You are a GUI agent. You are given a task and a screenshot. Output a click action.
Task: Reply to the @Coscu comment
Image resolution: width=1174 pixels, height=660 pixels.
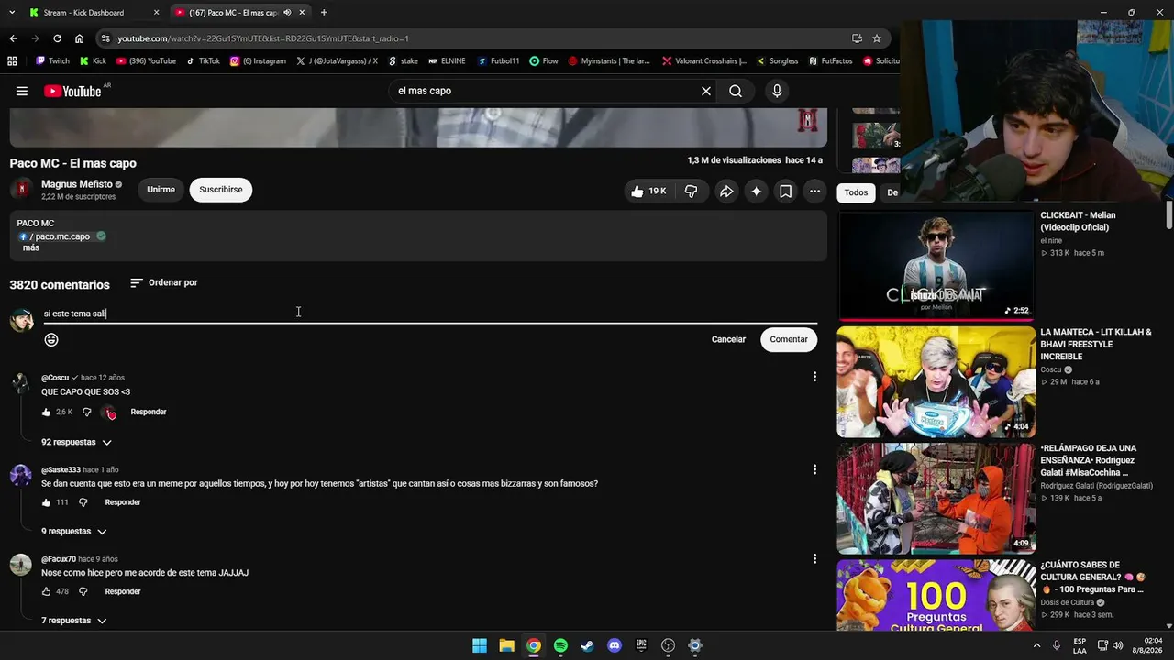[x=149, y=412]
